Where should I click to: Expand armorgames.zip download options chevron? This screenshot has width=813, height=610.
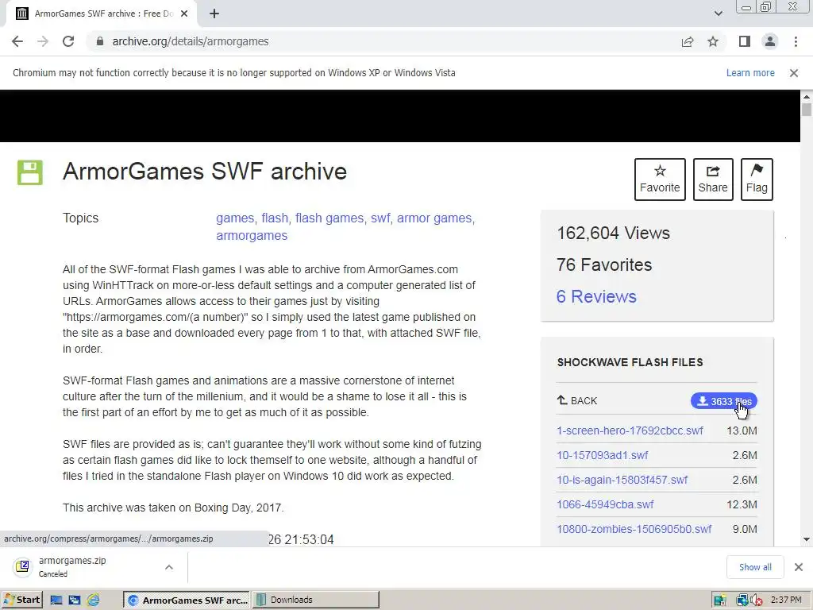(169, 567)
